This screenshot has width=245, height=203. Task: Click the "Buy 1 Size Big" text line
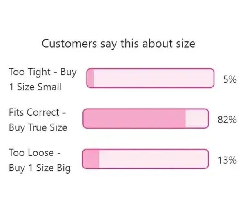pos(39,168)
